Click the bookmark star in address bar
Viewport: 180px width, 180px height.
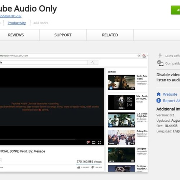click(x=139, y=55)
